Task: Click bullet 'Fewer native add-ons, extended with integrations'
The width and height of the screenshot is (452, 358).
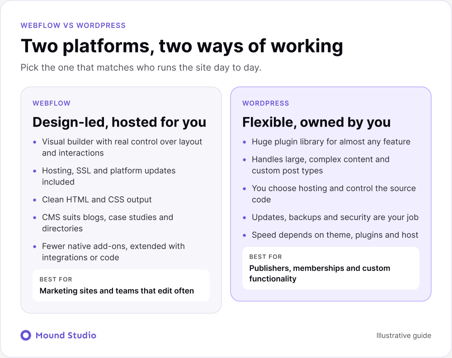Action: point(113,252)
